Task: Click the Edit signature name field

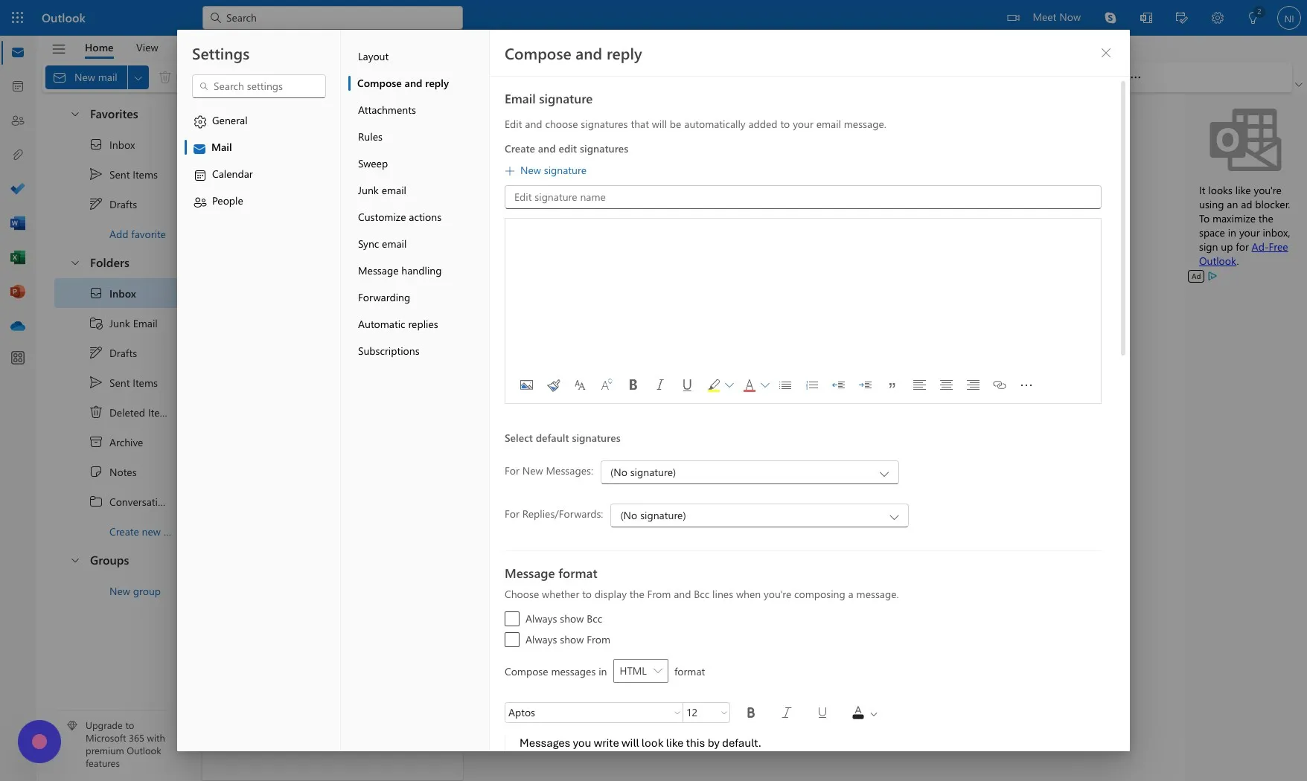Action: (x=802, y=197)
